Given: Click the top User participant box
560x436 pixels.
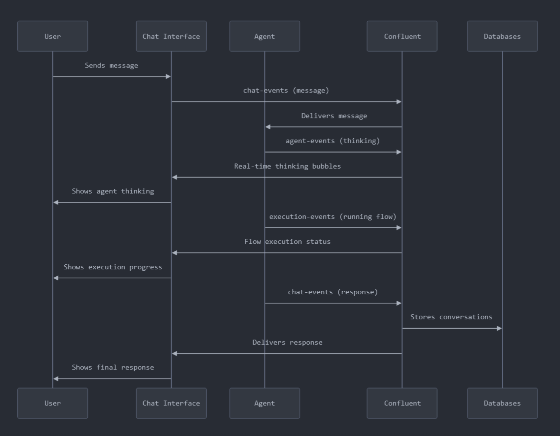Looking at the screenshot, I should point(53,36).
